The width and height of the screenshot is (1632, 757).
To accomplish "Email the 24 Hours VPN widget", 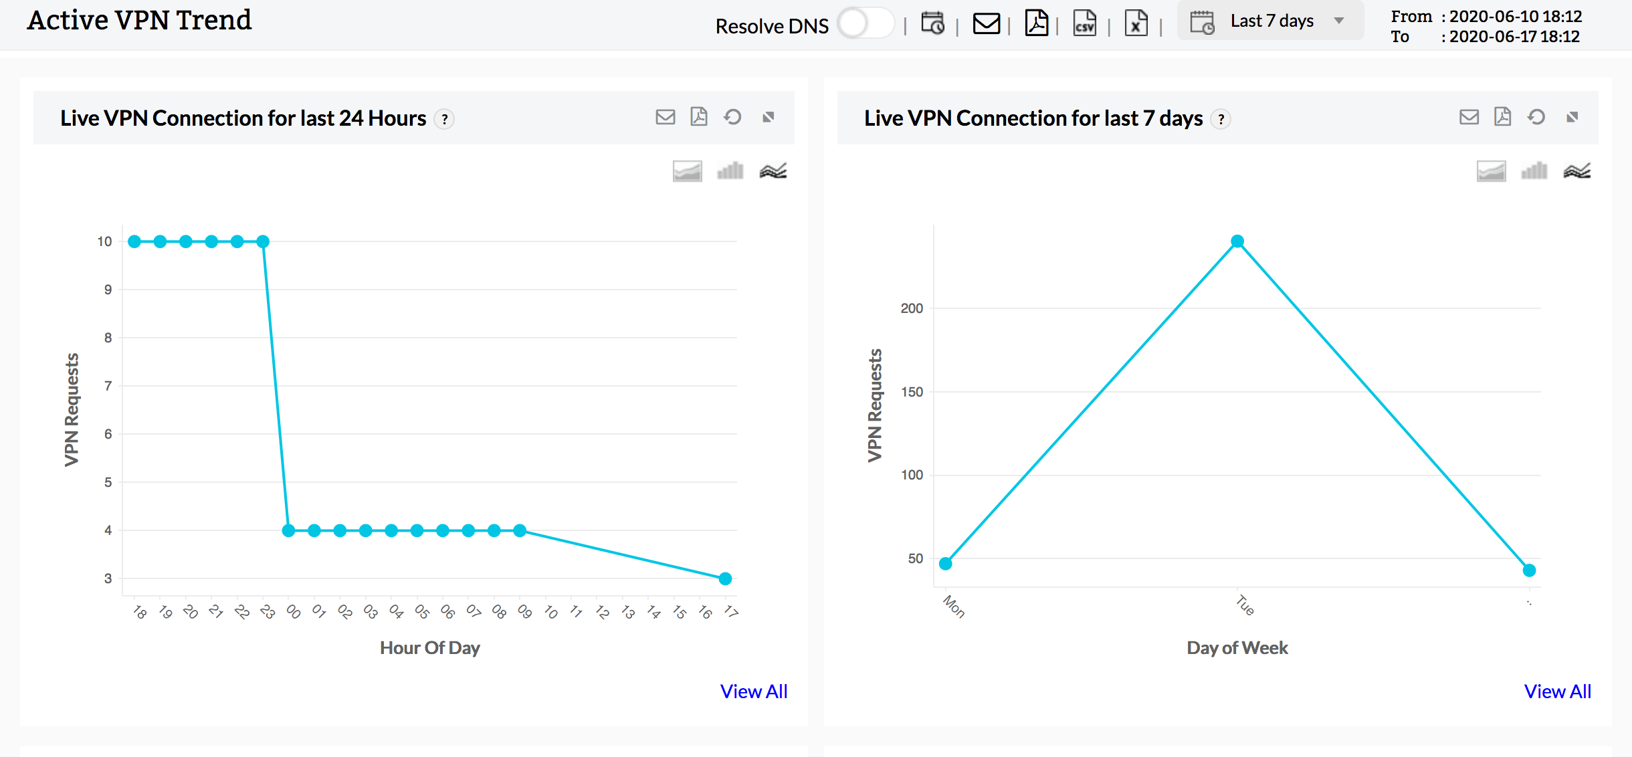I will click(x=665, y=118).
